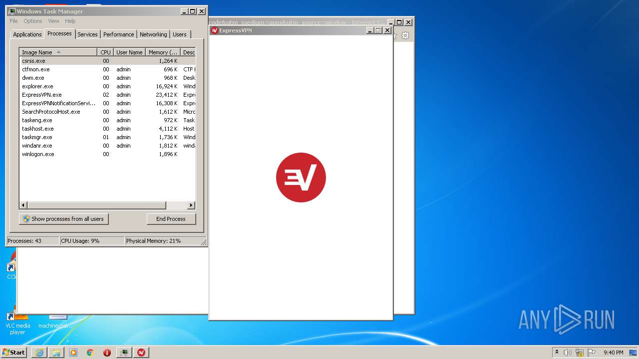Switch to the Applications tab

click(x=27, y=34)
